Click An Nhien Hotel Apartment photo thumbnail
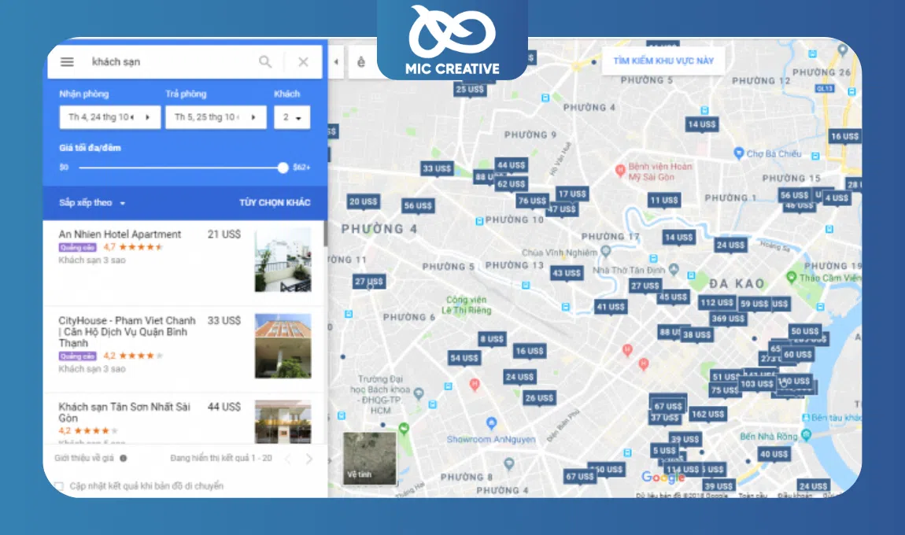Image resolution: width=905 pixels, height=535 pixels. [283, 260]
